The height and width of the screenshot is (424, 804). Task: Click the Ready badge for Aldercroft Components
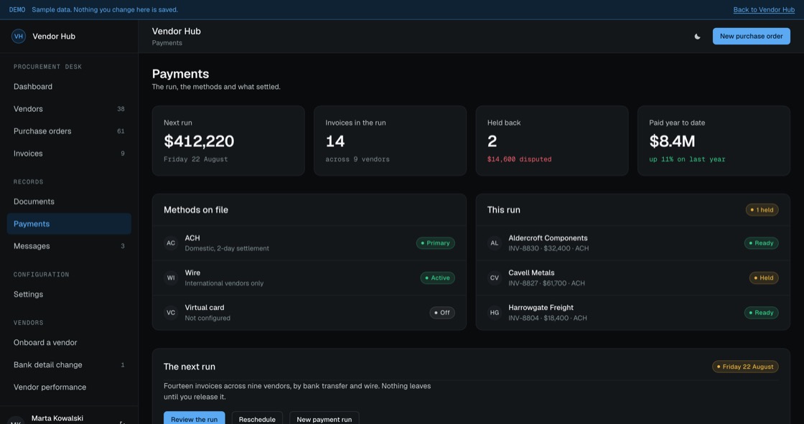tap(762, 243)
